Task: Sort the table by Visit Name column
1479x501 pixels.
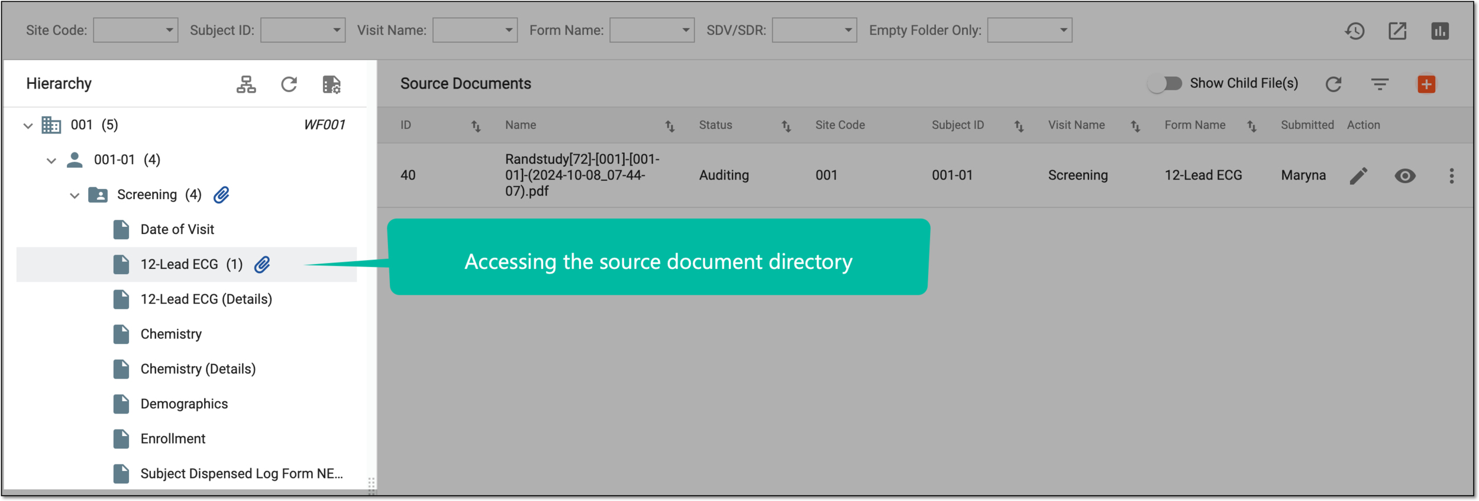Action: 1135,125
